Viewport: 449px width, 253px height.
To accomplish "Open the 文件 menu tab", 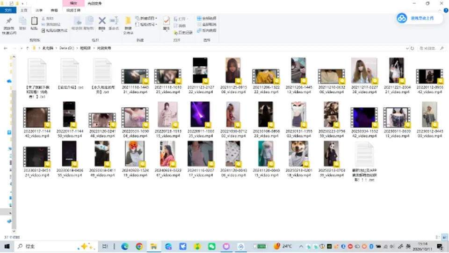I will [x=8, y=10].
